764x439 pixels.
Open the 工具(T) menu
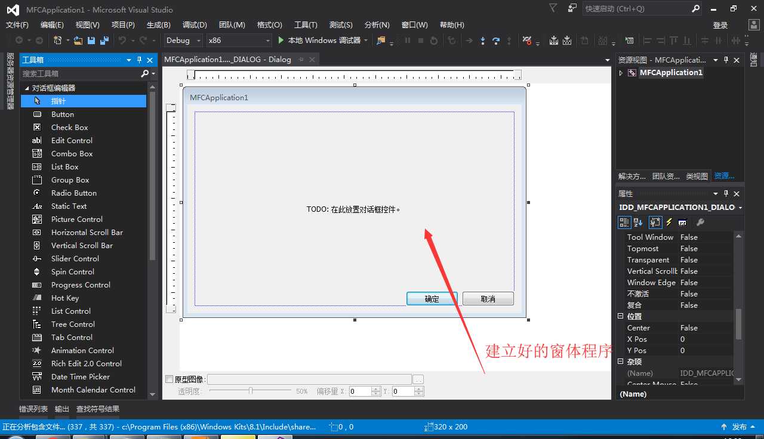tap(306, 25)
